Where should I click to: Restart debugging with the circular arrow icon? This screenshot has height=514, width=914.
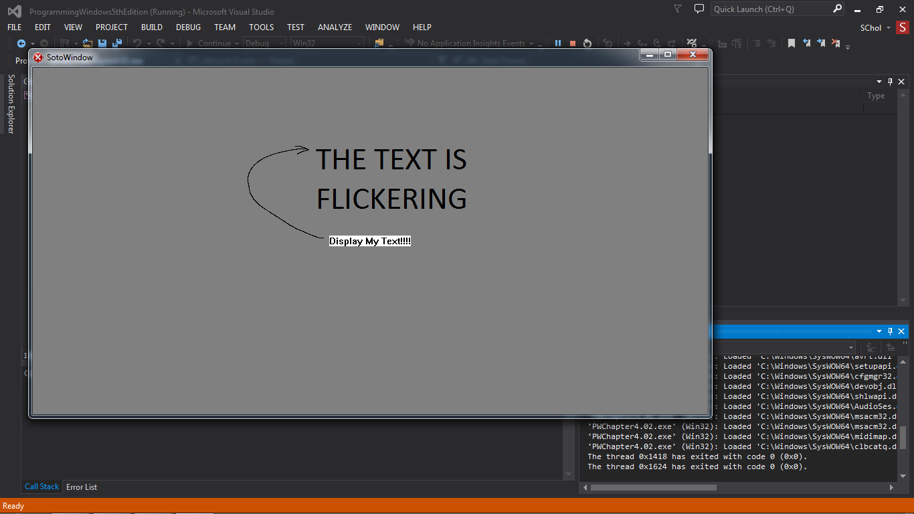click(587, 43)
